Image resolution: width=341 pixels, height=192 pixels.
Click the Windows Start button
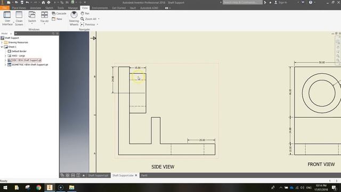pyautogui.click(x=5, y=187)
